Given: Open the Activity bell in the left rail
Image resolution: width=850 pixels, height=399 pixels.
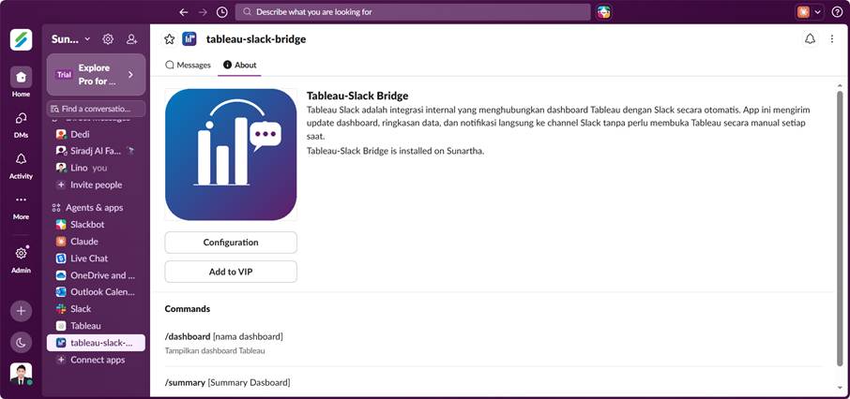Looking at the screenshot, I should click(x=22, y=165).
